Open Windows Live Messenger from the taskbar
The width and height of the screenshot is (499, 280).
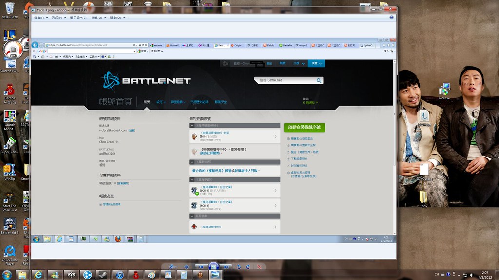[55, 275]
